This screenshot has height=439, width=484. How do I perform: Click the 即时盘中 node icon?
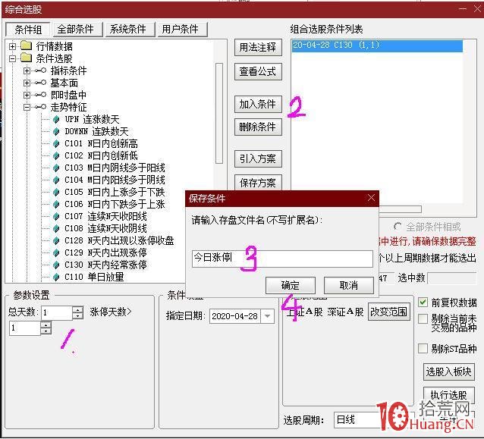click(x=41, y=95)
